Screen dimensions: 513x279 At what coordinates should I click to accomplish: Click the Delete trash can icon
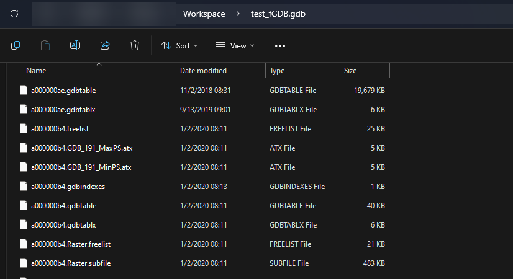(x=135, y=45)
